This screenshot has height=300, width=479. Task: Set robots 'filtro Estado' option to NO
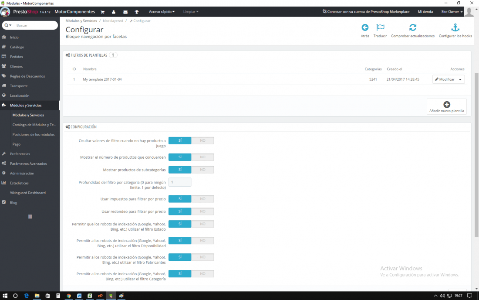pyautogui.click(x=202, y=224)
